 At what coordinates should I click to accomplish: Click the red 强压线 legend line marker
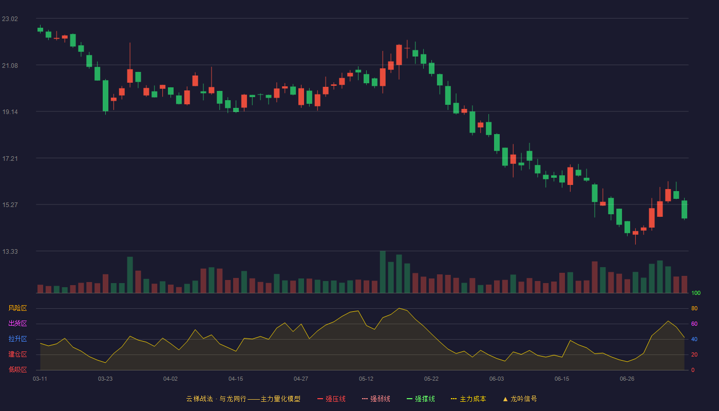tap(320, 399)
